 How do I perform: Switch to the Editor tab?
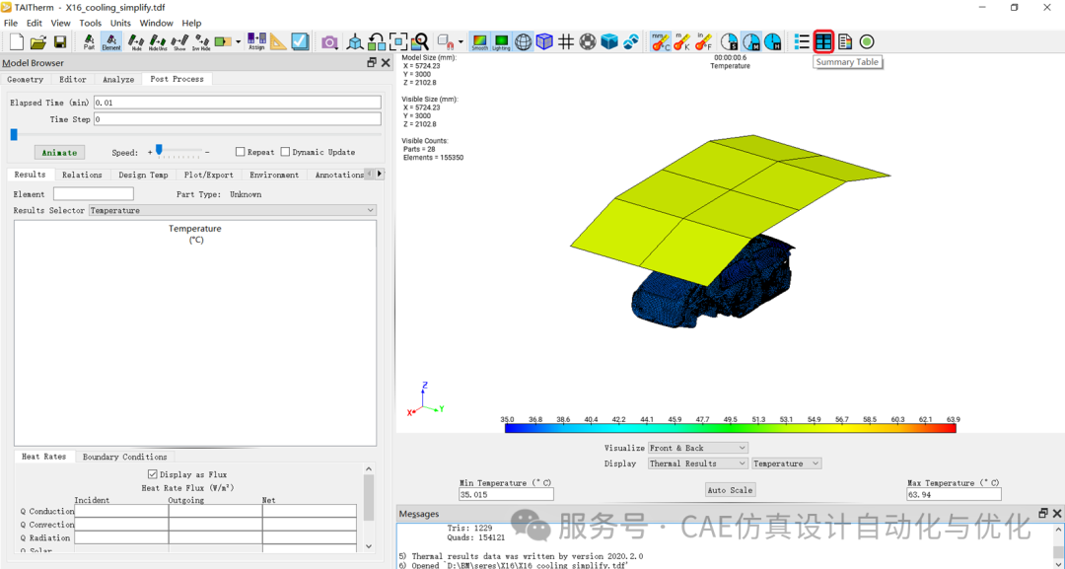point(73,80)
